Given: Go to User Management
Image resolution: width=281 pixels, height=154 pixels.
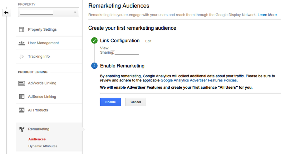Looking at the screenshot, I should (x=43, y=43).
